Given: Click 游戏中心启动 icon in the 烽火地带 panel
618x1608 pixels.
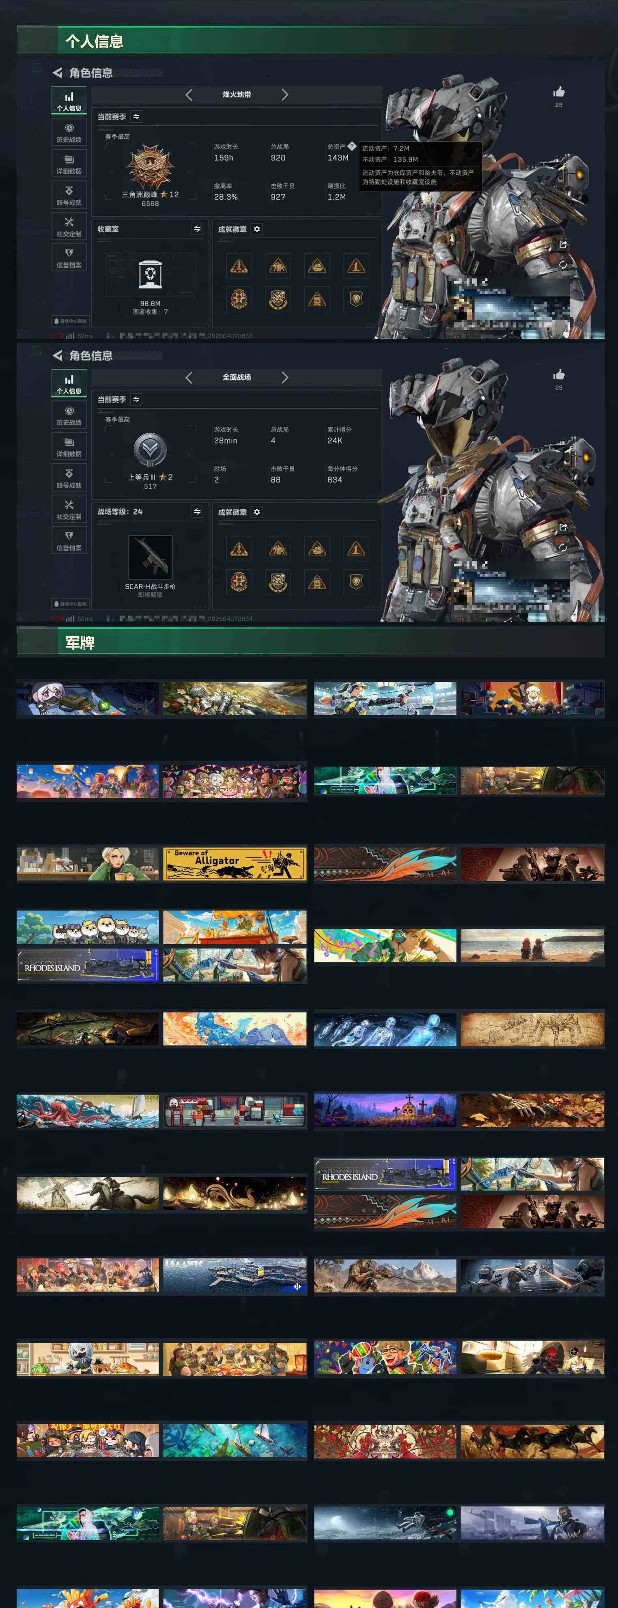Looking at the screenshot, I should coord(70,321).
